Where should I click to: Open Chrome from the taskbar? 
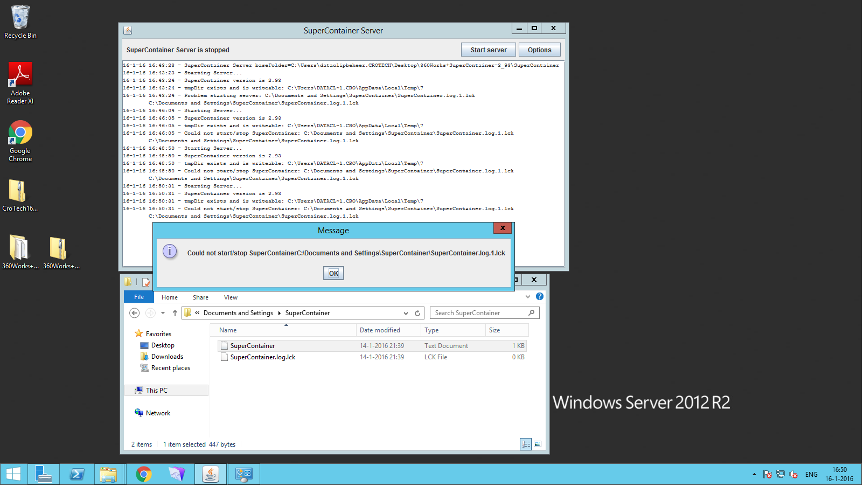[x=144, y=475]
